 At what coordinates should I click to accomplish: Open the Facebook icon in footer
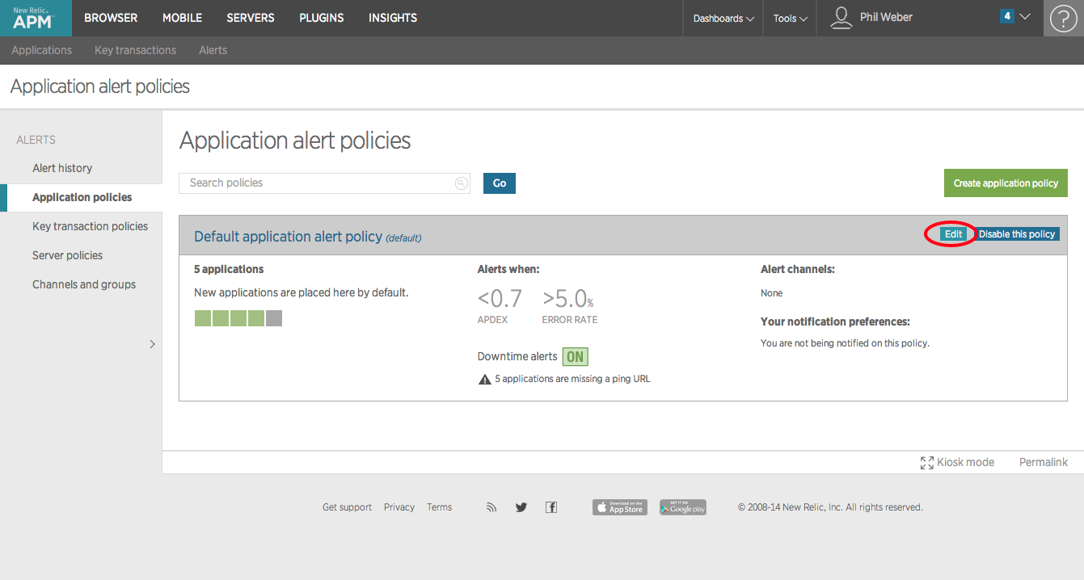(x=551, y=507)
